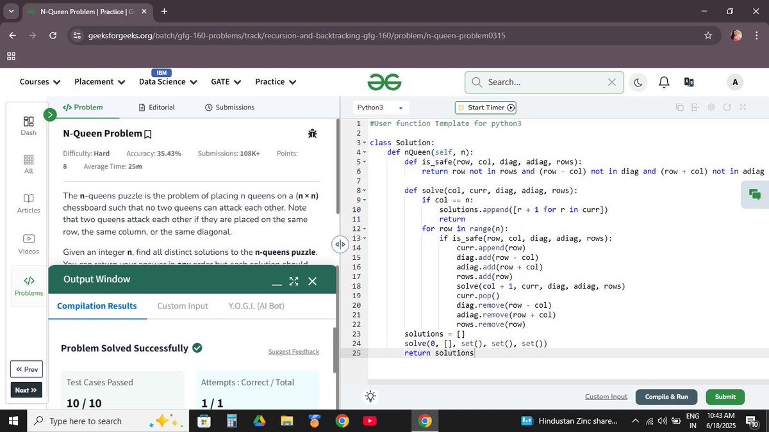This screenshot has height=432, width=769.
Task: Open the editor settings gear icon
Action: tap(711, 108)
